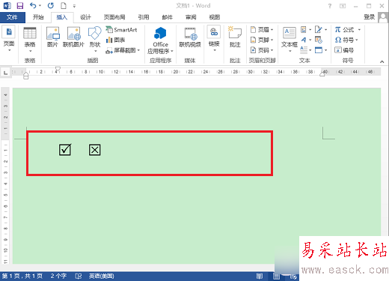This screenshot has width=389, height=281.
Task: Insert date and time
Action: 319,40
